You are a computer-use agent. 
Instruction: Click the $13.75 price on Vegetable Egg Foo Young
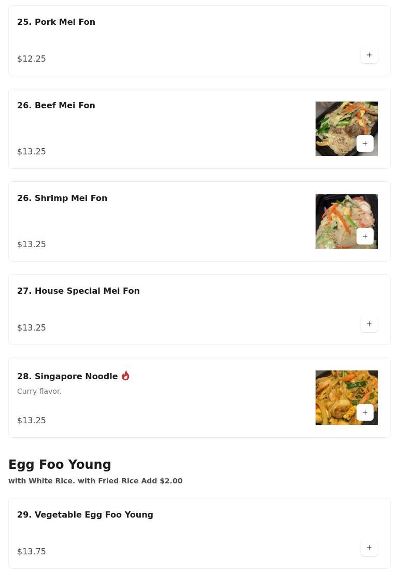tap(32, 551)
